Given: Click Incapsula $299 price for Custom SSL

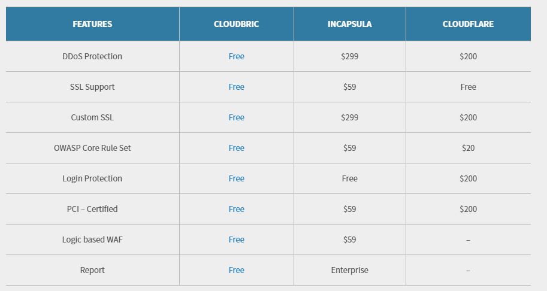Looking at the screenshot, I should tap(349, 117).
